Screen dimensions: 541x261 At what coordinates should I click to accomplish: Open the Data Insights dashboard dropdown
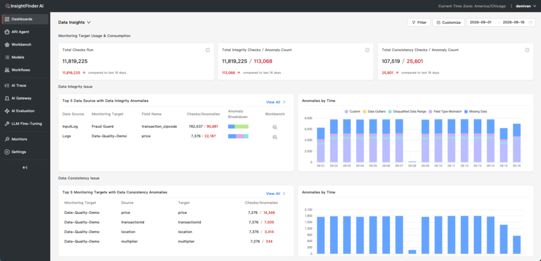pos(74,22)
